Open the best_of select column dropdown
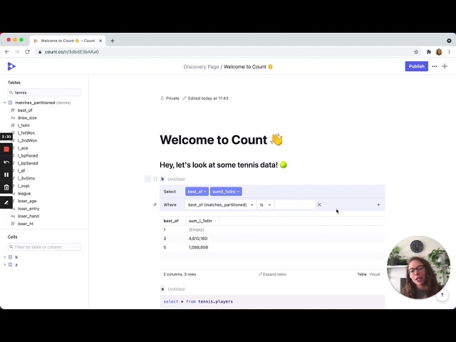The width and height of the screenshot is (456, 342). [x=197, y=192]
